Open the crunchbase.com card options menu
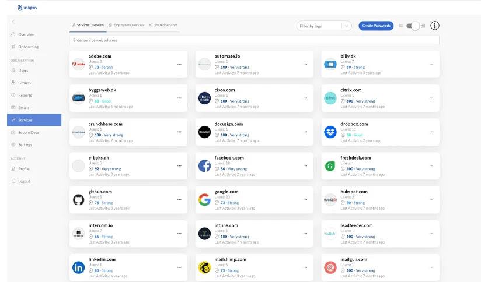This screenshot has width=488, height=282. 179,132
